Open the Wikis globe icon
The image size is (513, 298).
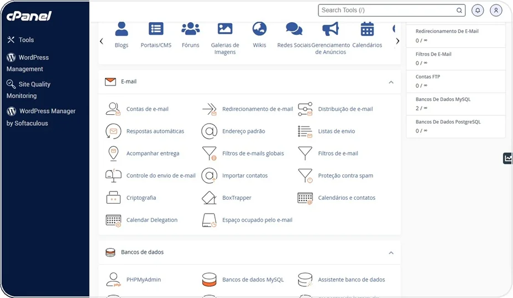tap(259, 29)
